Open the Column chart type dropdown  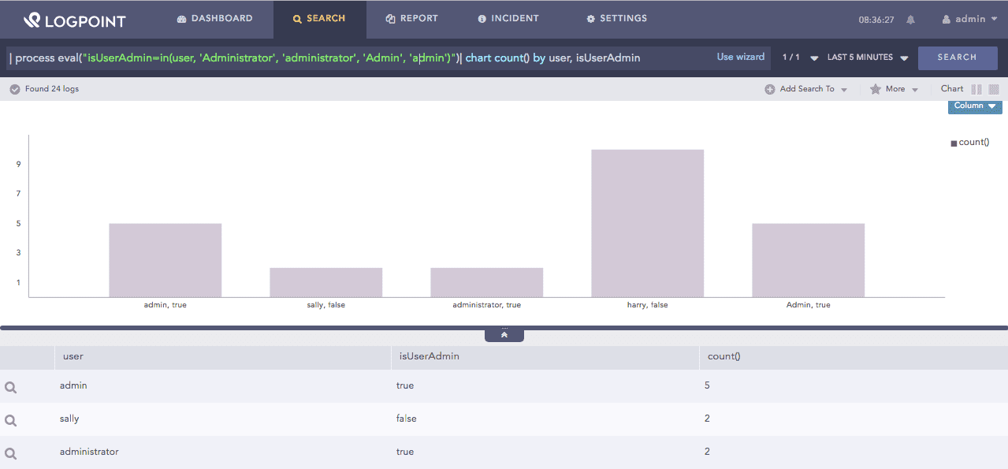[975, 106]
